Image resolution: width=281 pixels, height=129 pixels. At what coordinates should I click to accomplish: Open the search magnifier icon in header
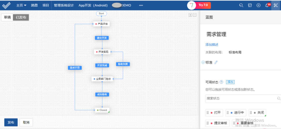pyautogui.click(x=241, y=5)
